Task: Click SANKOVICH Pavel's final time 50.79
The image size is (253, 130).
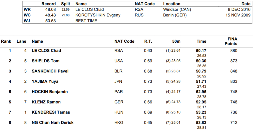Action: point(201,71)
